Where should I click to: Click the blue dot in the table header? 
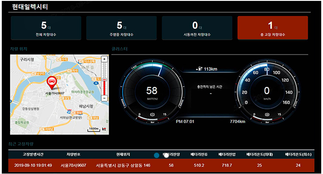coord(157,155)
